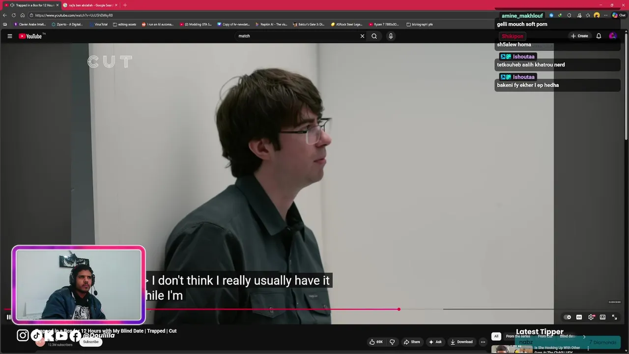Subscribe to the Cut channel
Image resolution: width=629 pixels, height=354 pixels.
pos(90,342)
